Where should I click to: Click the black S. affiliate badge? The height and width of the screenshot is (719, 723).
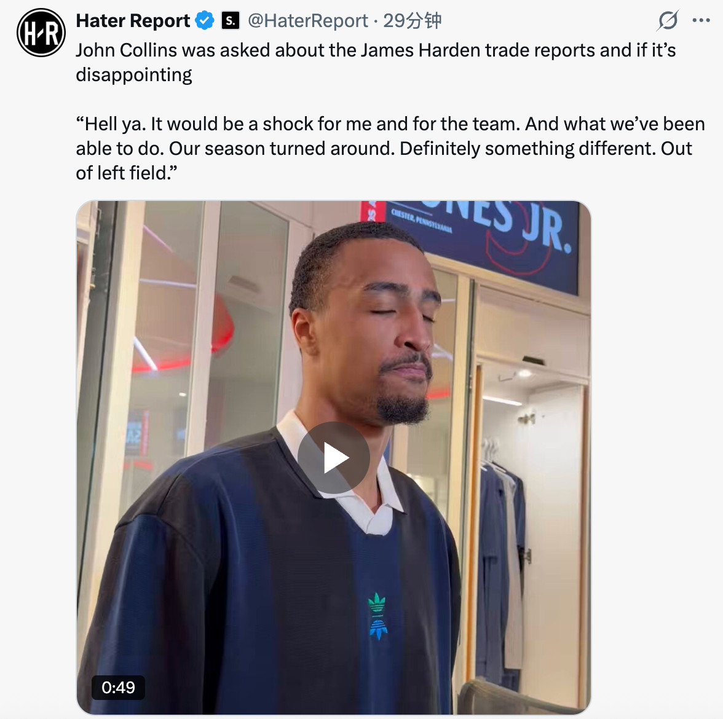[x=231, y=21]
